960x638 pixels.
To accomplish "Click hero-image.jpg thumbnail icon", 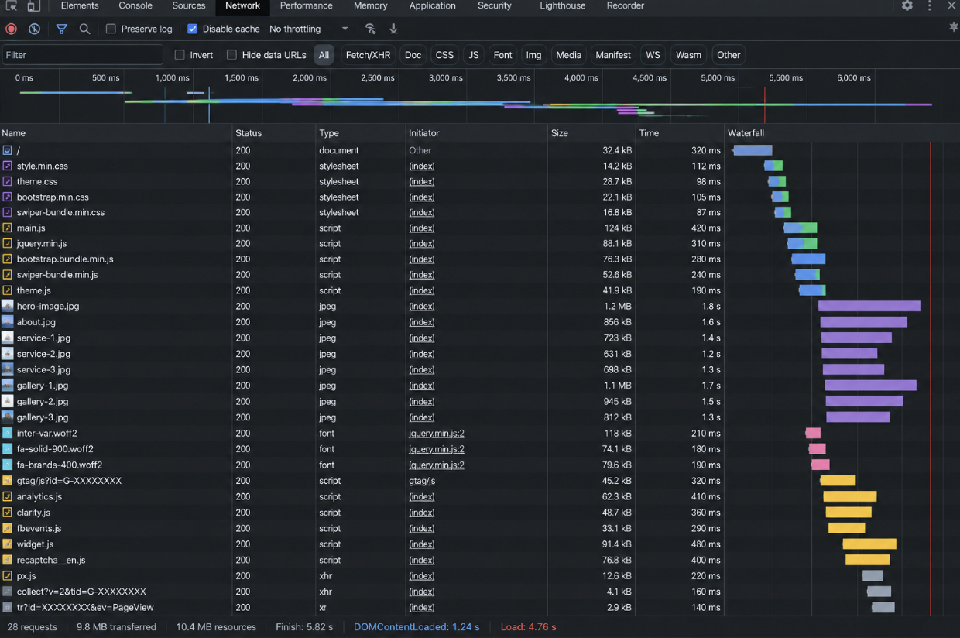I will [7, 306].
